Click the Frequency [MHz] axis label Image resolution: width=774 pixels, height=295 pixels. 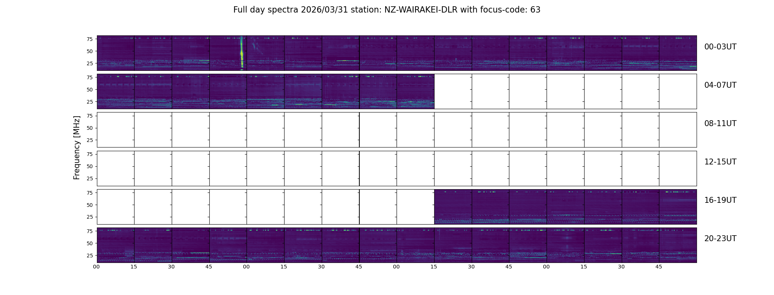coord(77,148)
